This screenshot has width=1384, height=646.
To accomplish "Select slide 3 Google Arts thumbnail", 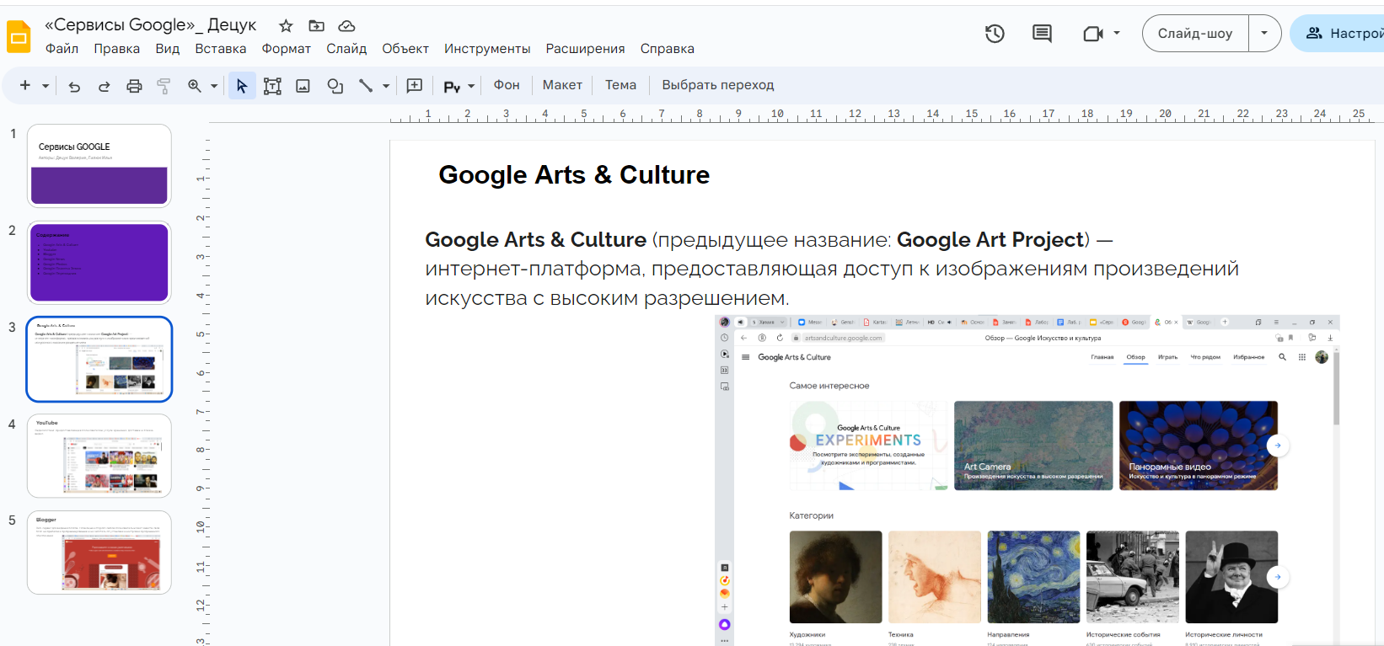I will (x=99, y=359).
